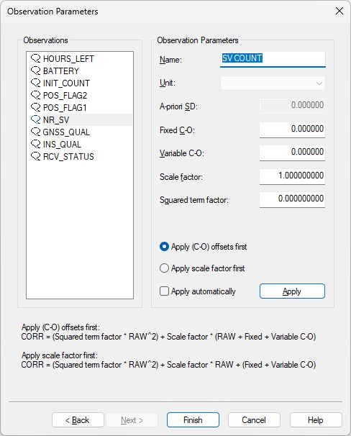Image resolution: width=351 pixels, height=436 pixels.
Task: Click the Scale factor input field
Action: 292,176
